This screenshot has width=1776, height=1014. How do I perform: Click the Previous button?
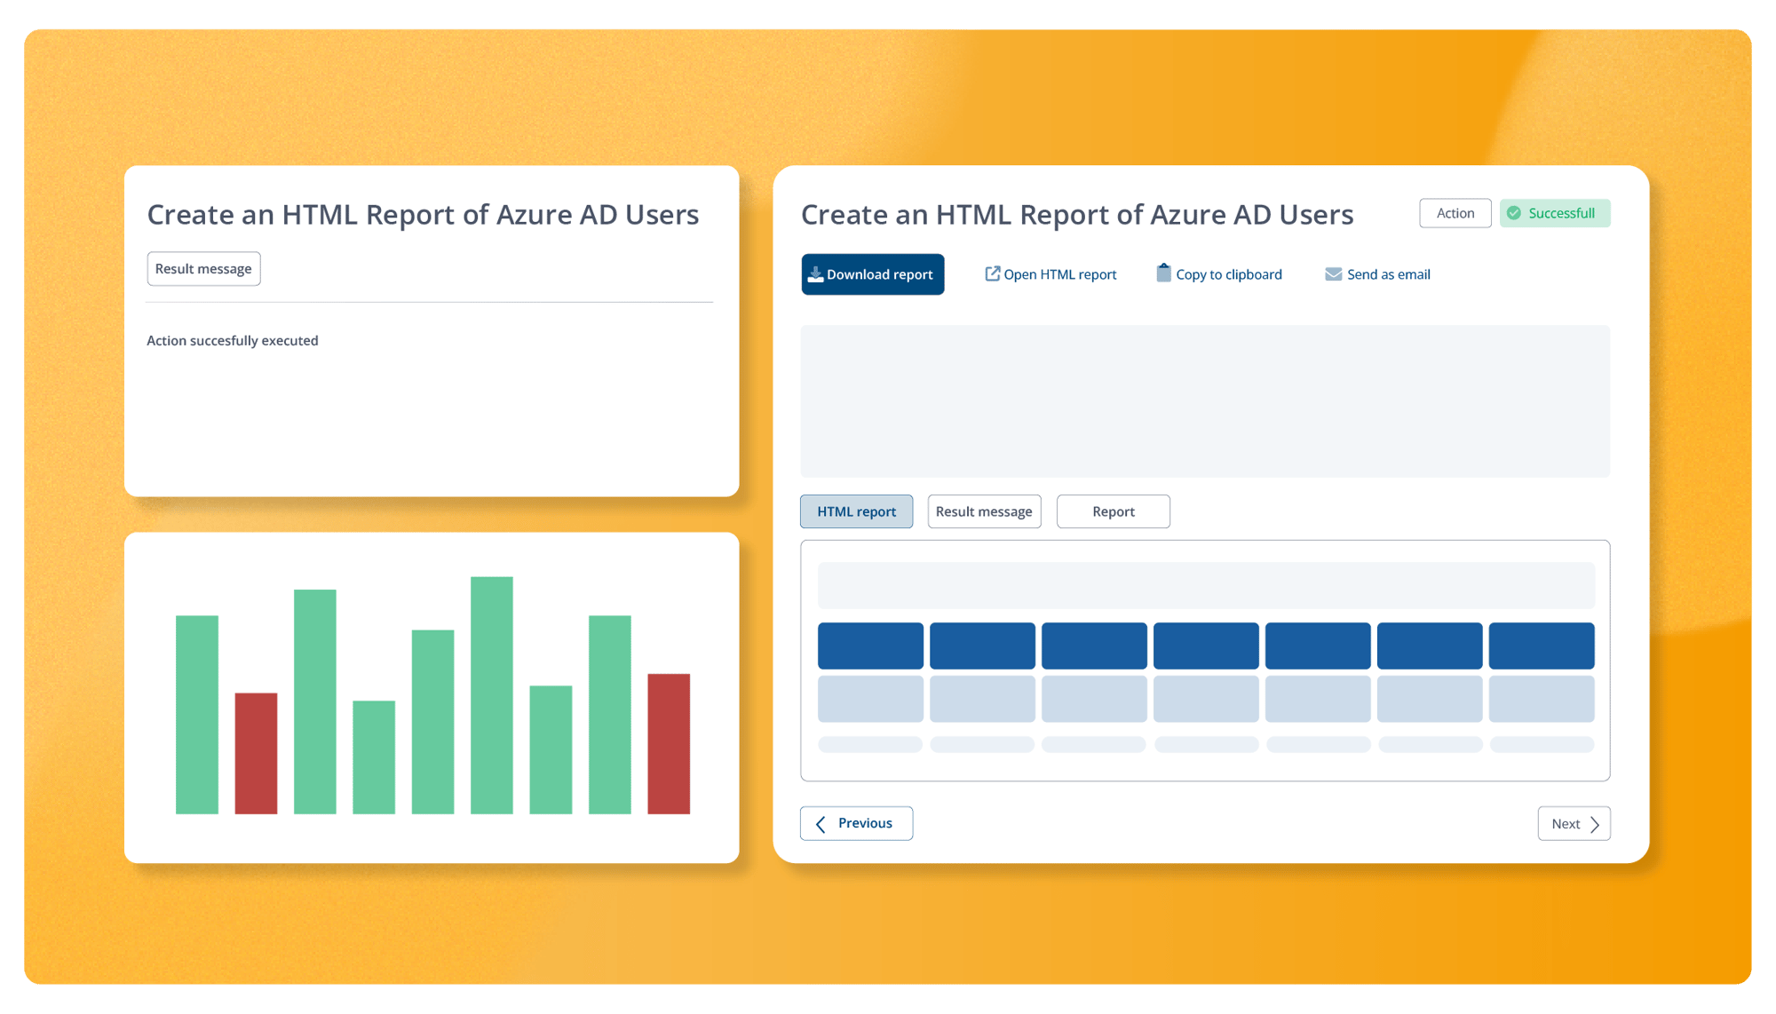coord(856,823)
